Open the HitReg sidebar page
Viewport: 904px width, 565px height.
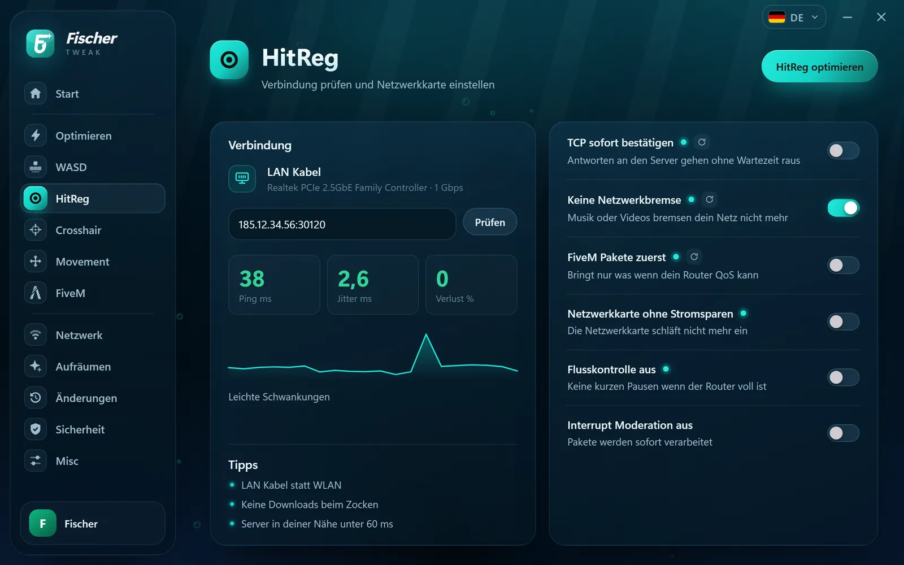[93, 198]
